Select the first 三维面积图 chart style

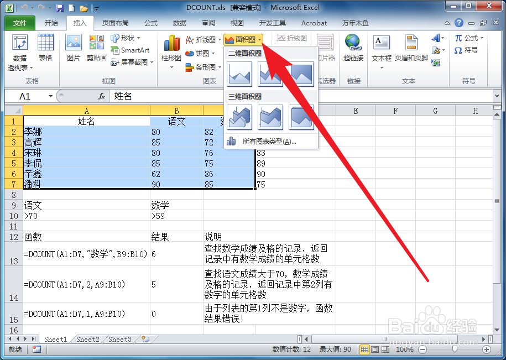[239, 116]
